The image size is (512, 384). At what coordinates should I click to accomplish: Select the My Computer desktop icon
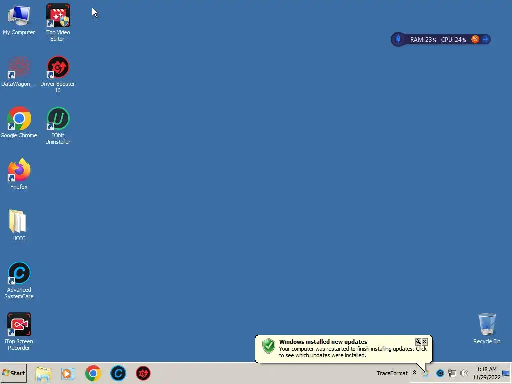pyautogui.click(x=19, y=20)
